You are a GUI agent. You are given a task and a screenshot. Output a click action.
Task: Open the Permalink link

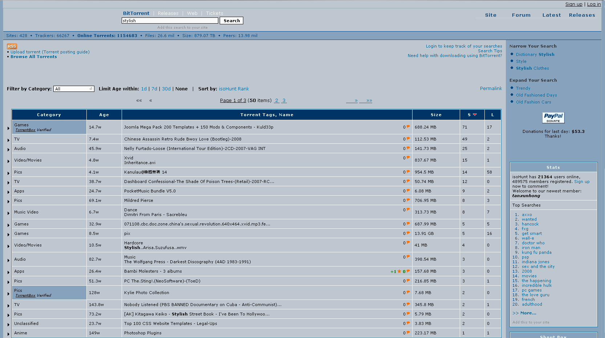[491, 88]
